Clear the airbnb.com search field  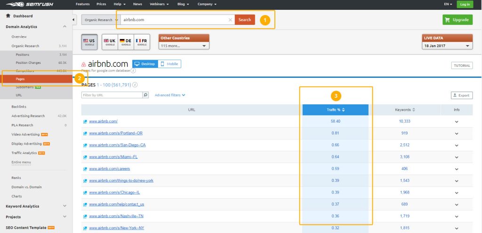[x=230, y=20]
